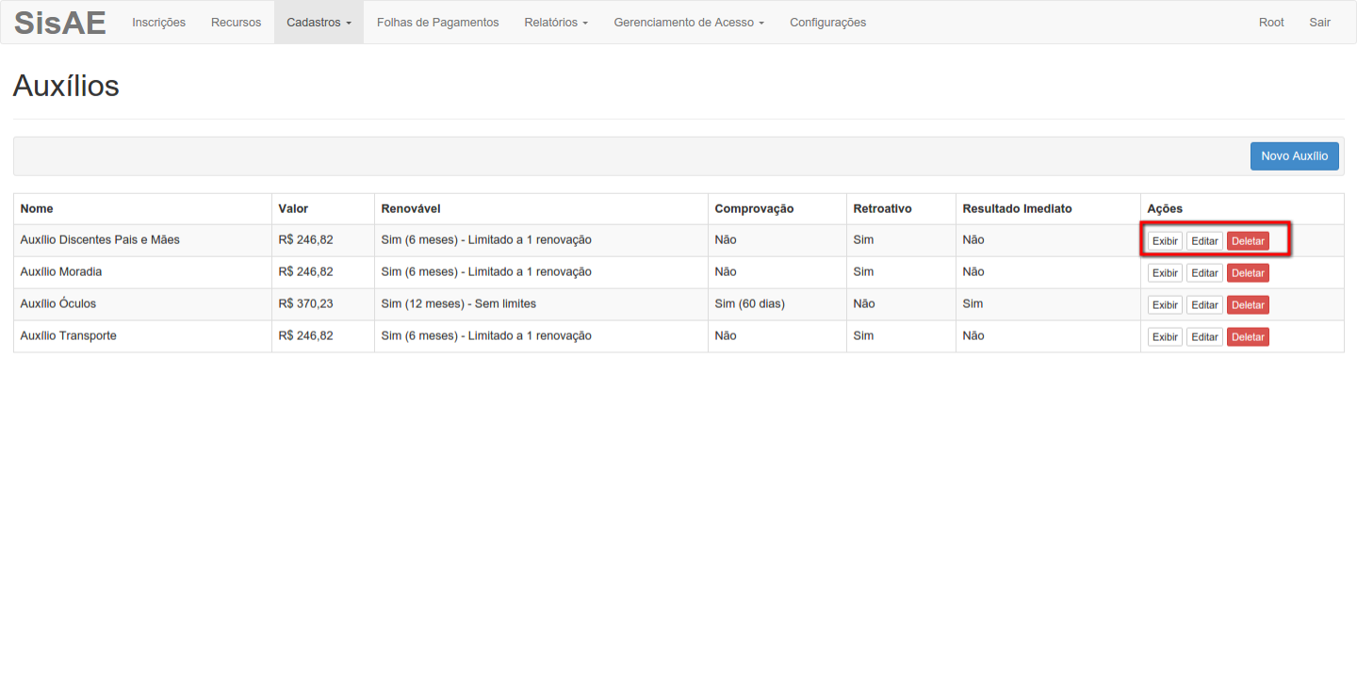This screenshot has height=699, width=1357.
Task: Deletar the Auxílio Transporte row
Action: [1248, 337]
